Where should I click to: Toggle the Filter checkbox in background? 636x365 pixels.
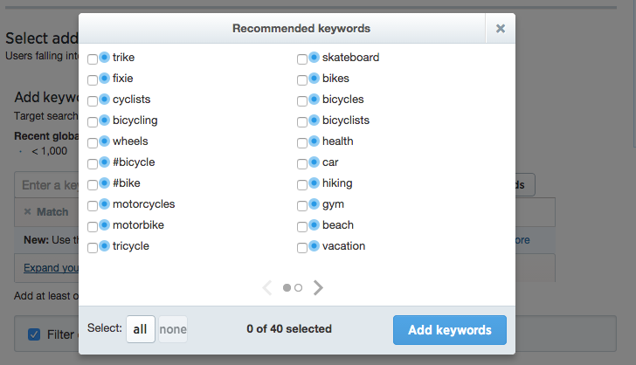[34, 334]
